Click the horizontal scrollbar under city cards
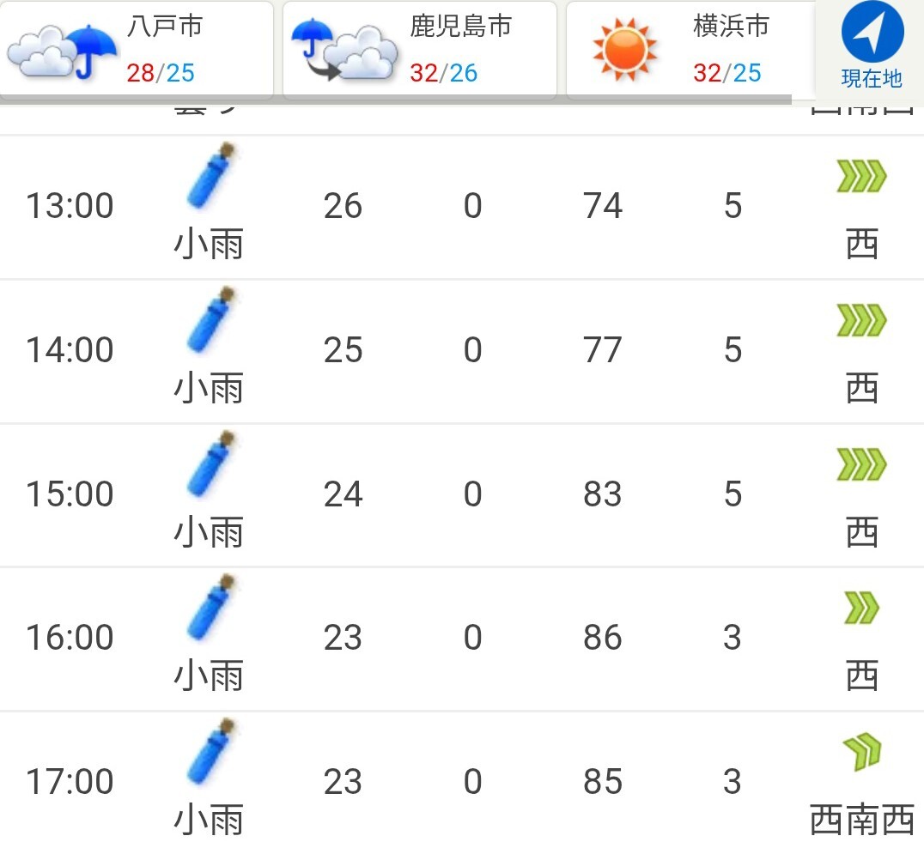 [x=396, y=100]
